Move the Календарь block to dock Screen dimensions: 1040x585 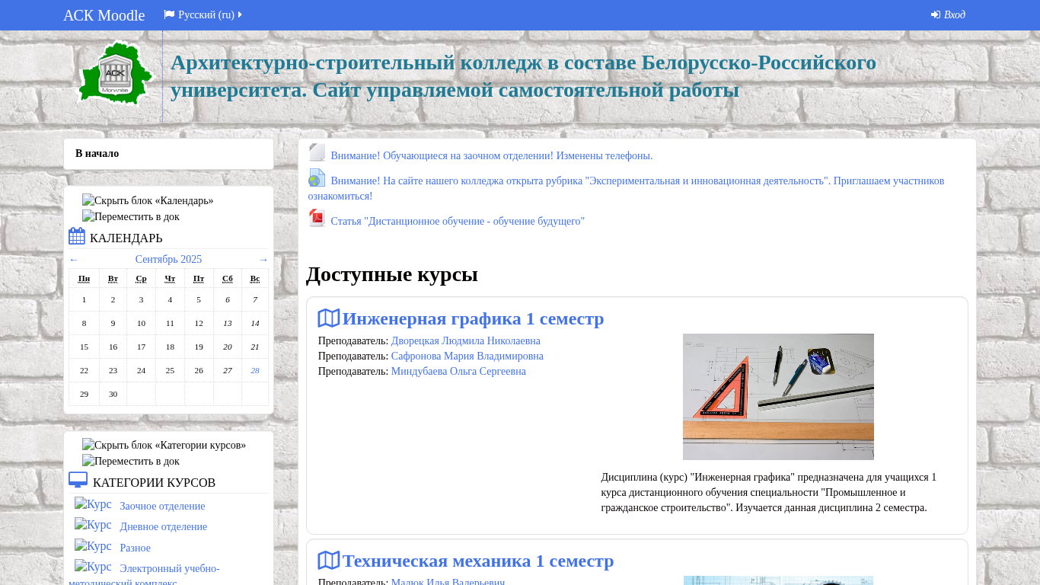[131, 217]
